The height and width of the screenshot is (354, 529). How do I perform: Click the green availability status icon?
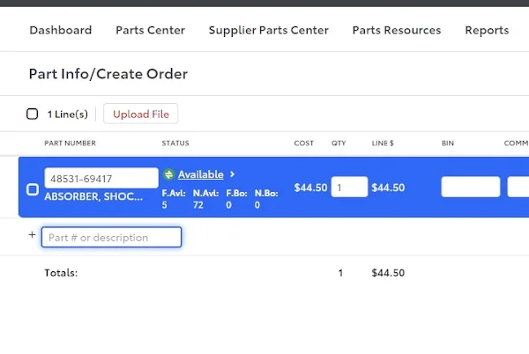pos(168,174)
